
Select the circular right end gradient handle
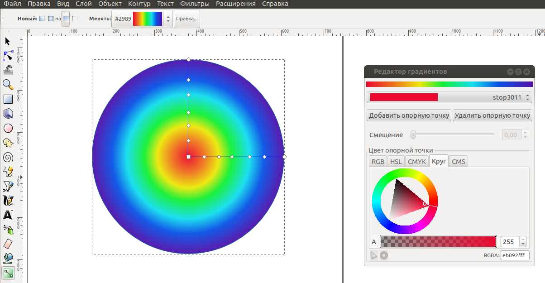pyautogui.click(x=284, y=157)
